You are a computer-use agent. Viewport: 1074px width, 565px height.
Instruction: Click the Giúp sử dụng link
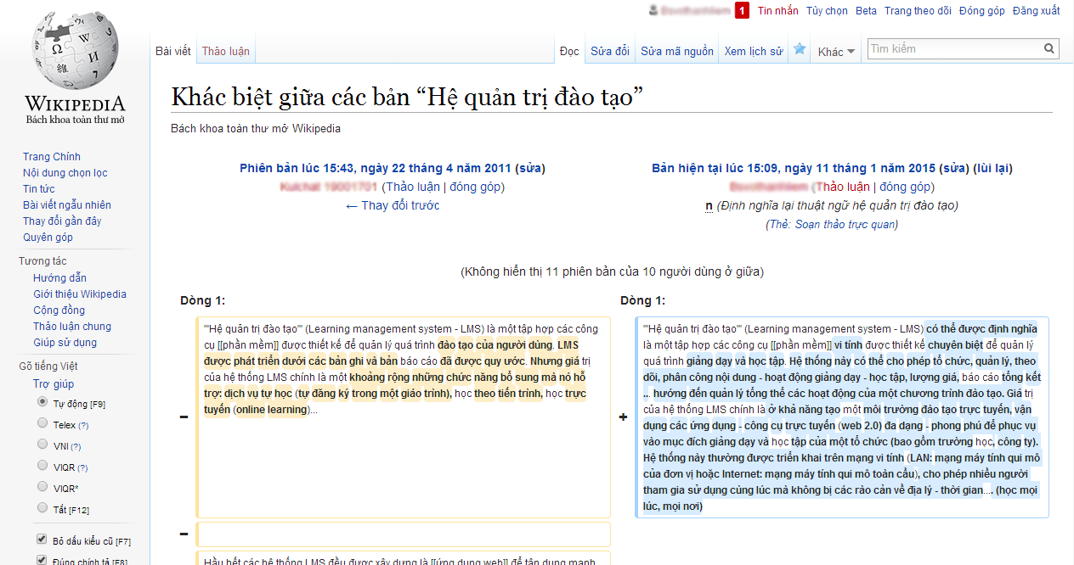[65, 343]
